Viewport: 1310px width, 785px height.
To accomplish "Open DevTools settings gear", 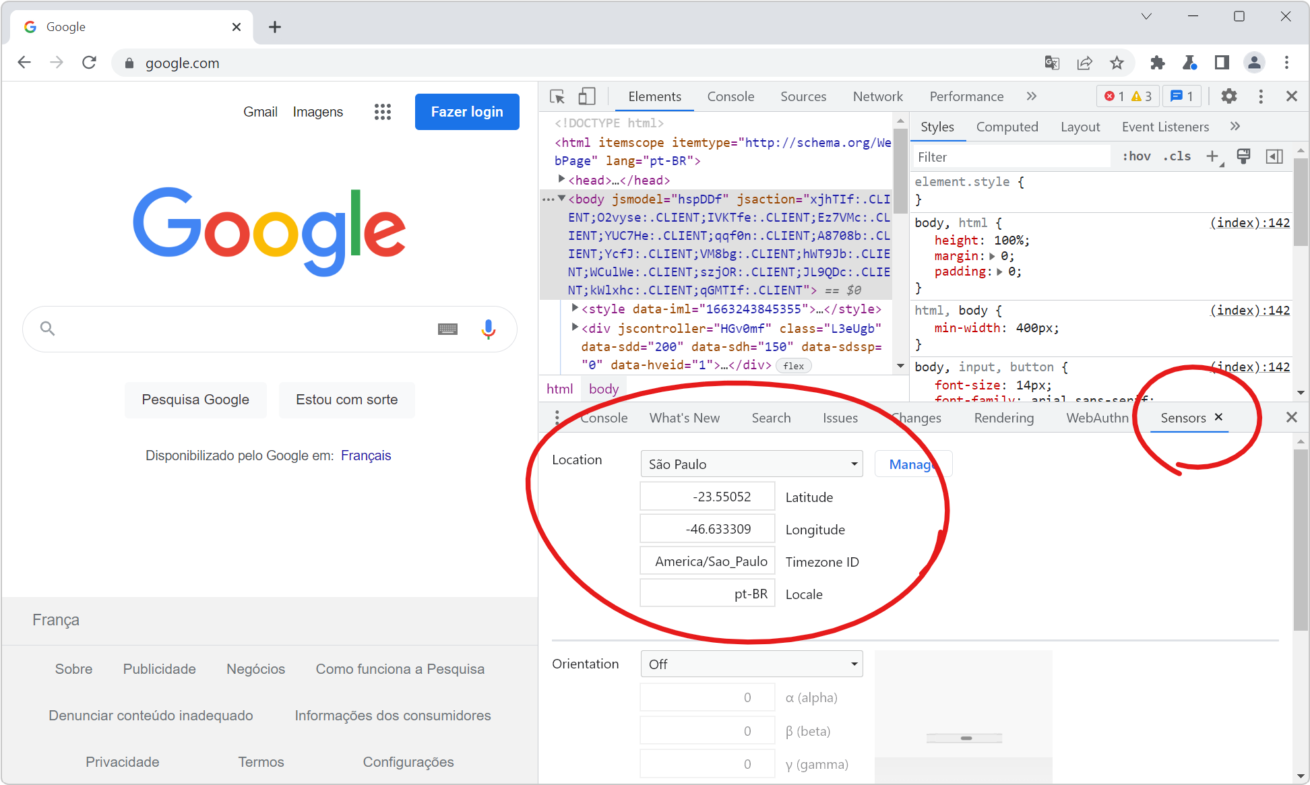I will click(x=1229, y=96).
